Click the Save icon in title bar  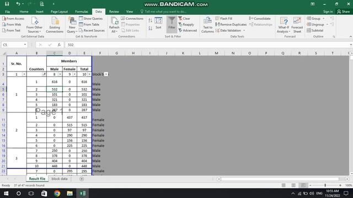7,4
